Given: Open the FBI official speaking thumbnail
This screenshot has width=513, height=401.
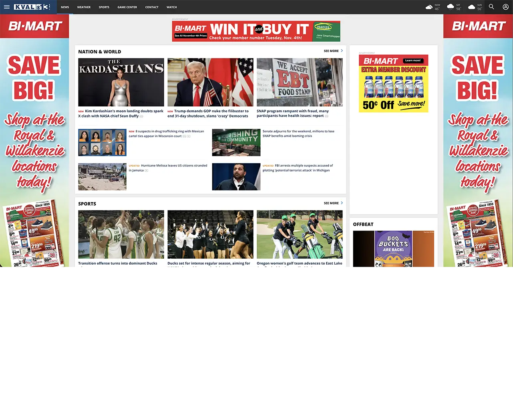Looking at the screenshot, I should point(236,176).
